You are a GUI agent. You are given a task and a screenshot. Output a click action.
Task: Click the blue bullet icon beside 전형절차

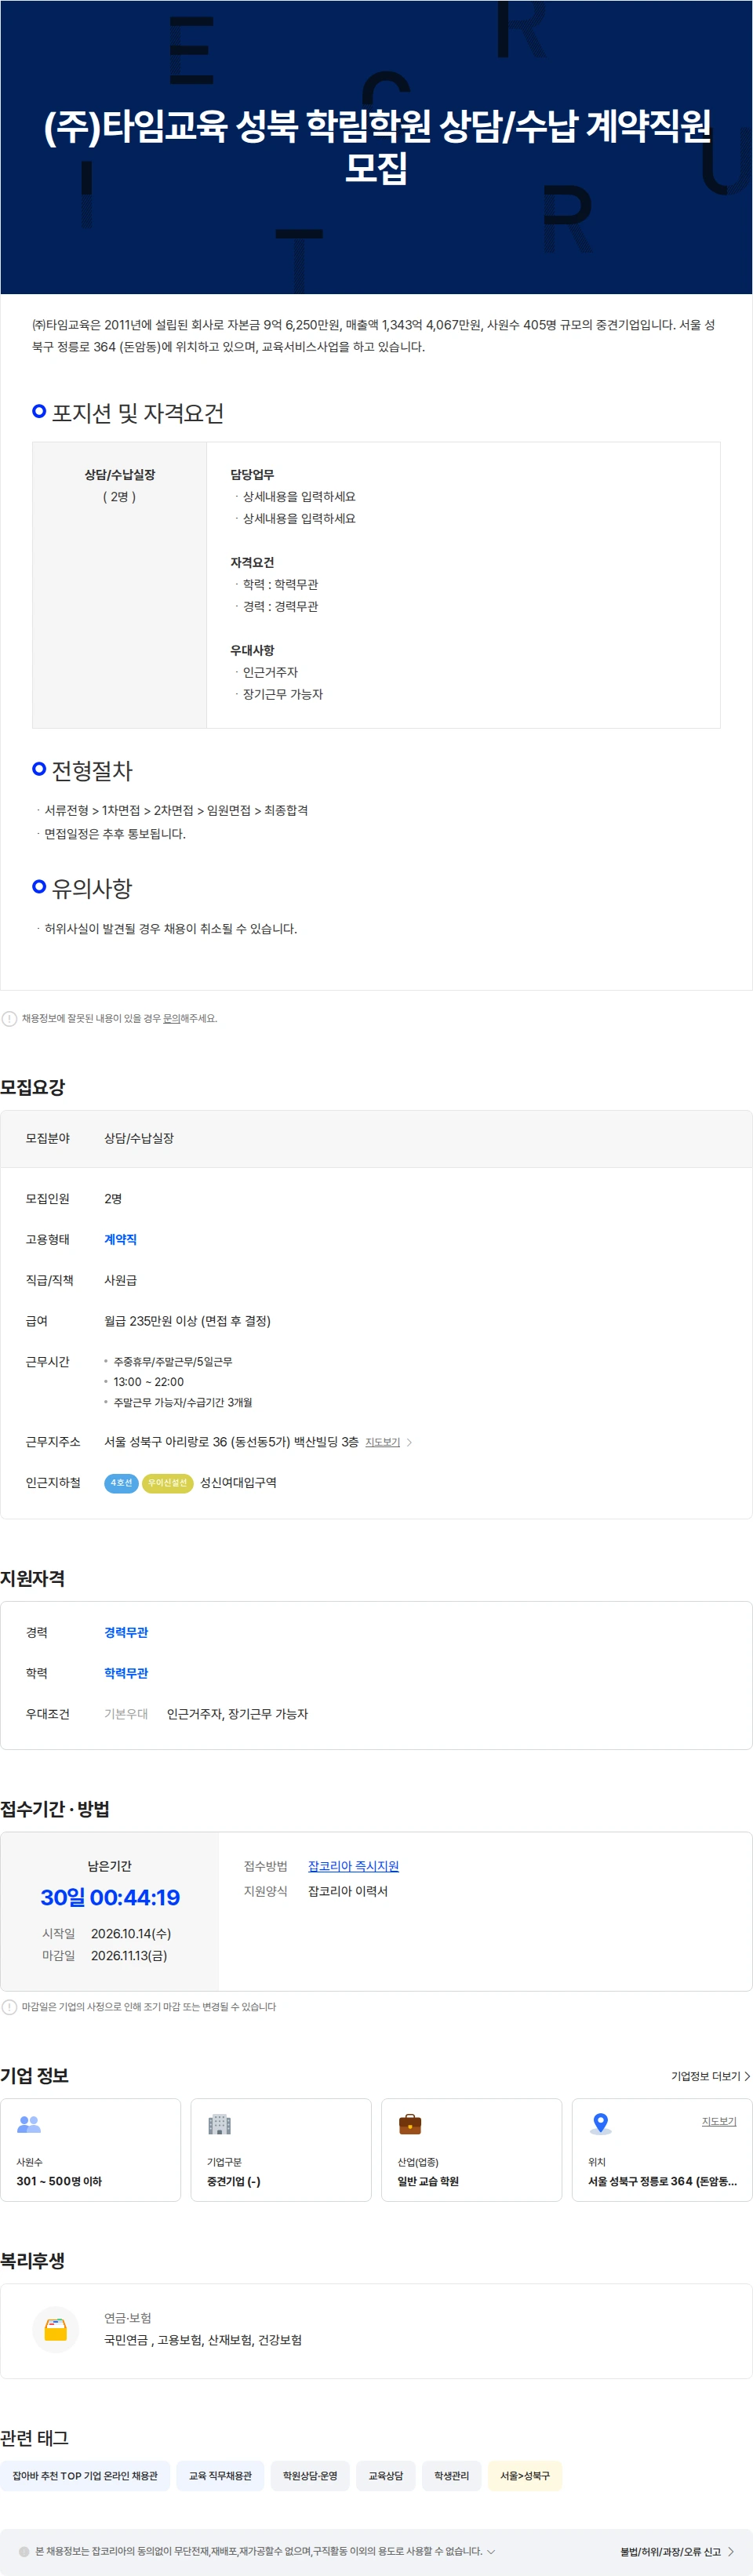tap(39, 768)
